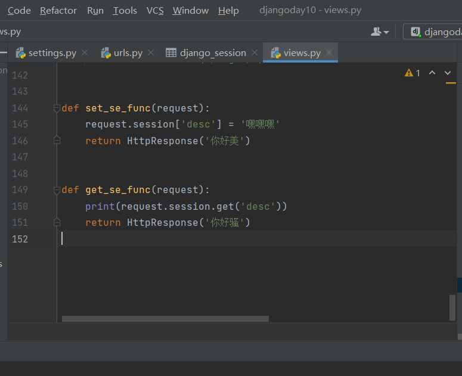Close the views.py tab
The image size is (462, 376).
(329, 52)
